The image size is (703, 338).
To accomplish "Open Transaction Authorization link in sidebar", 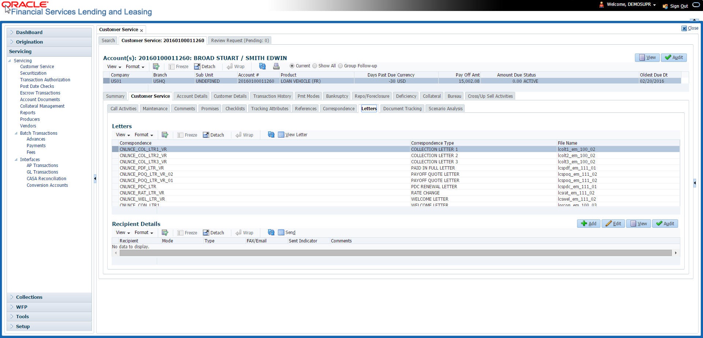I will click(x=45, y=79).
